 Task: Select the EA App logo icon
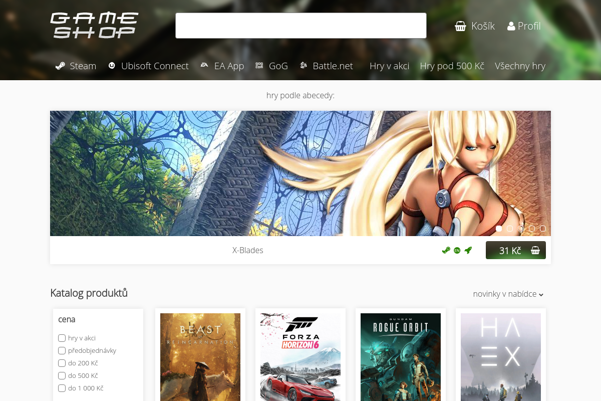pos(204,65)
